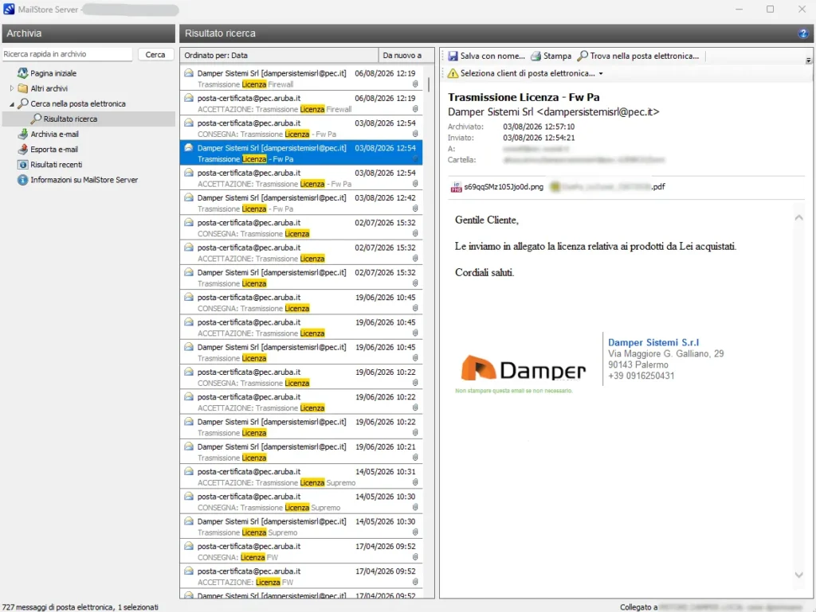
Task: Select Informazioni su MailStore Server tree item
Action: [84, 180]
